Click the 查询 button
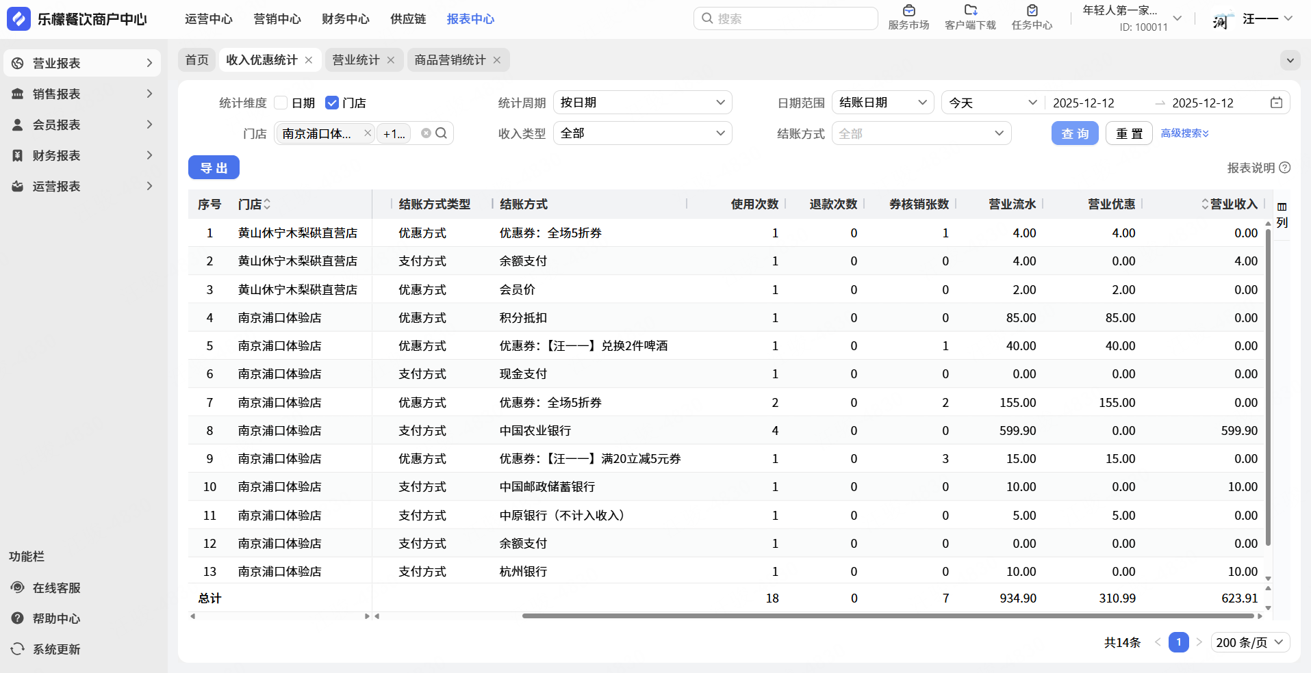Screen dimensions: 1311x673 click(1074, 133)
